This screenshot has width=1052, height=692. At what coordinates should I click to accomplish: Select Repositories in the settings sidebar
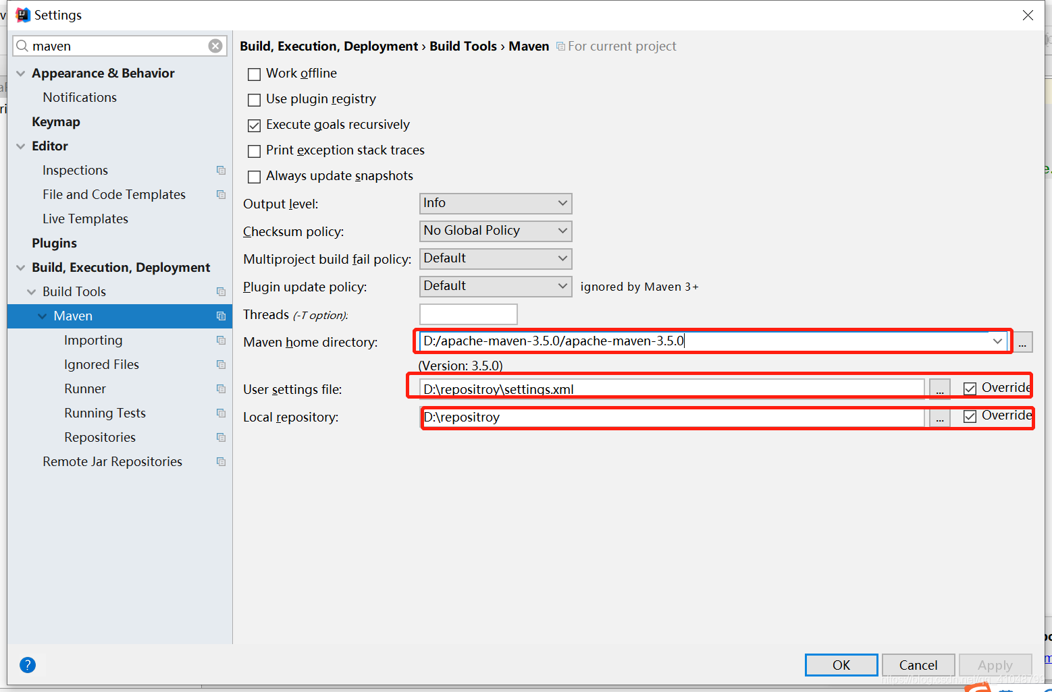point(99,437)
